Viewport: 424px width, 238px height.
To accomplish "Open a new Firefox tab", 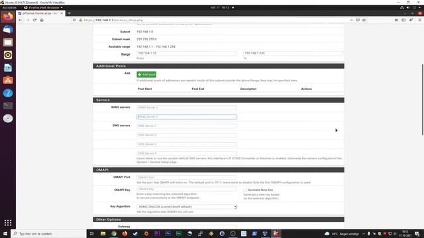I will (69, 13).
